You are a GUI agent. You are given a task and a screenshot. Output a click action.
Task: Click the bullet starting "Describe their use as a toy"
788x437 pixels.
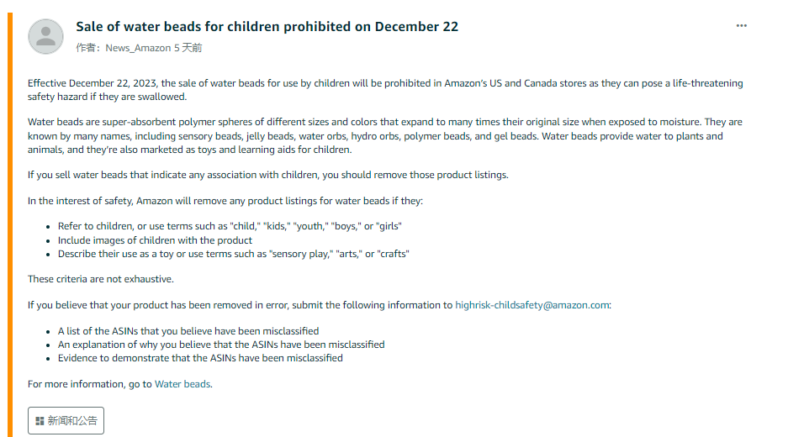[x=233, y=254]
